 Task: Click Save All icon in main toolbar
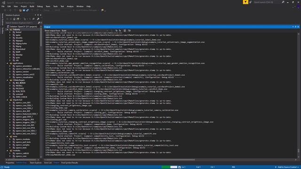click(x=27, y=10)
